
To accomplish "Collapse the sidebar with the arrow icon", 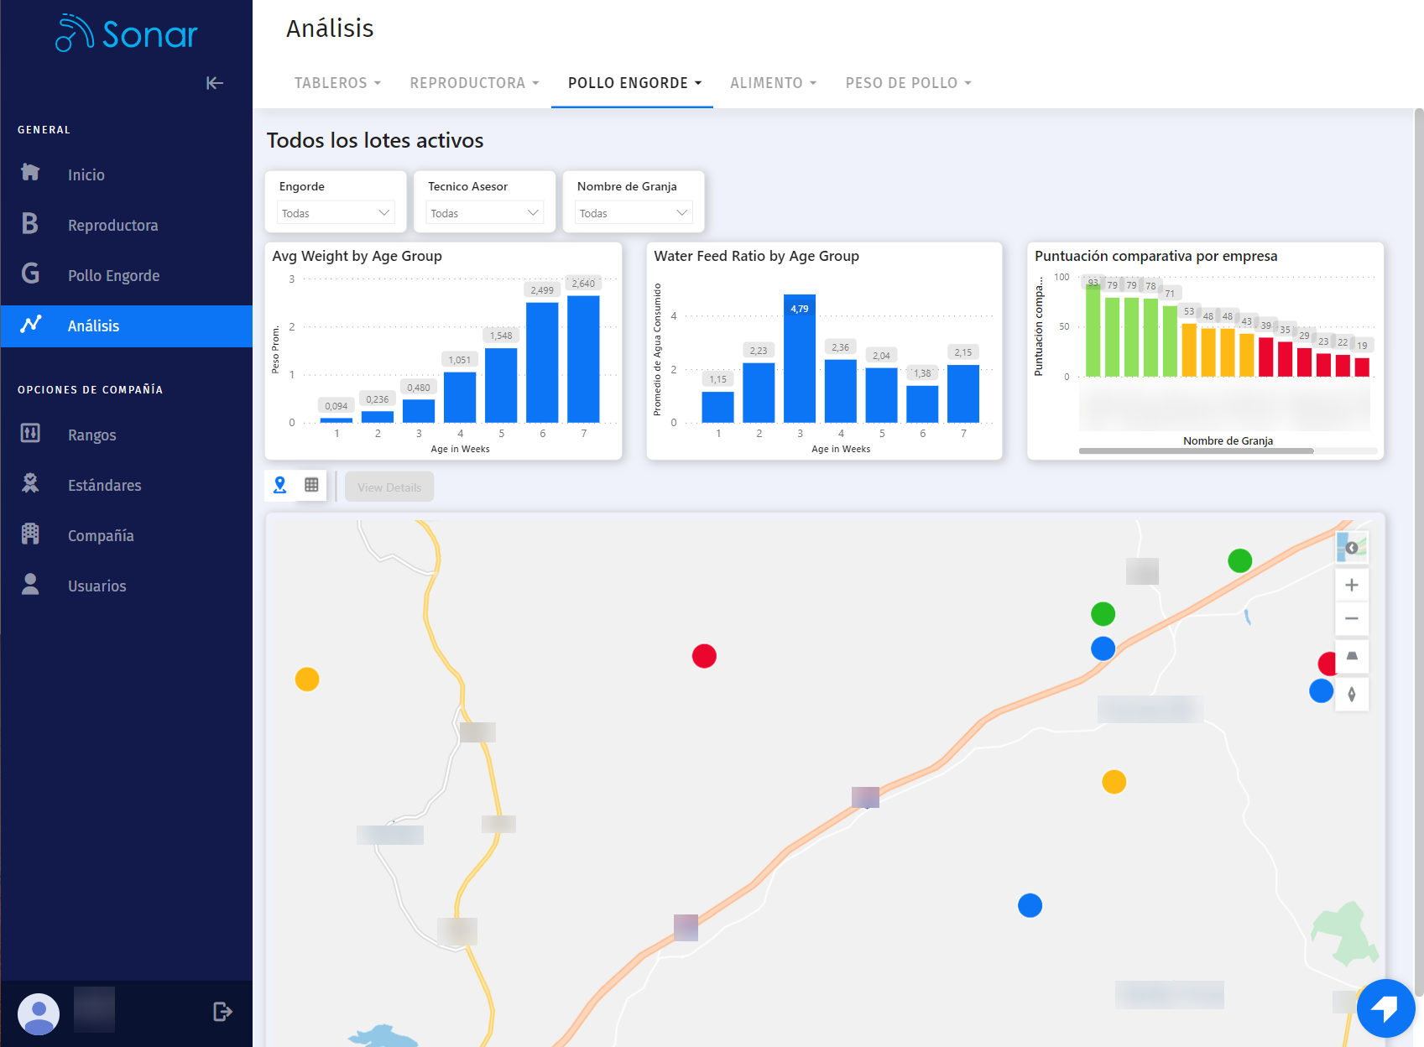I will click(215, 82).
